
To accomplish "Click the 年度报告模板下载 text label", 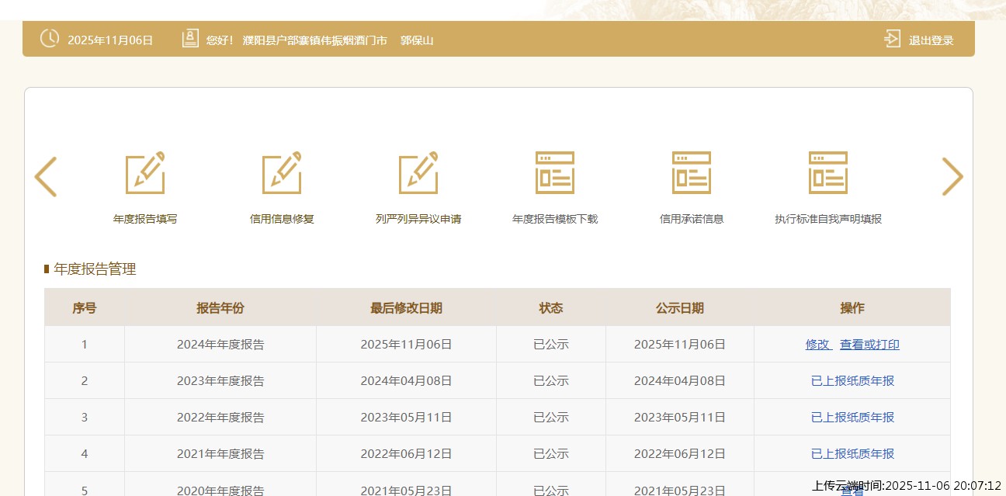I will tap(555, 219).
